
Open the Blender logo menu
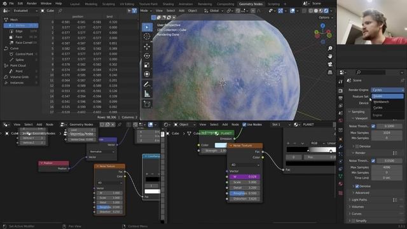(x=4, y=4)
